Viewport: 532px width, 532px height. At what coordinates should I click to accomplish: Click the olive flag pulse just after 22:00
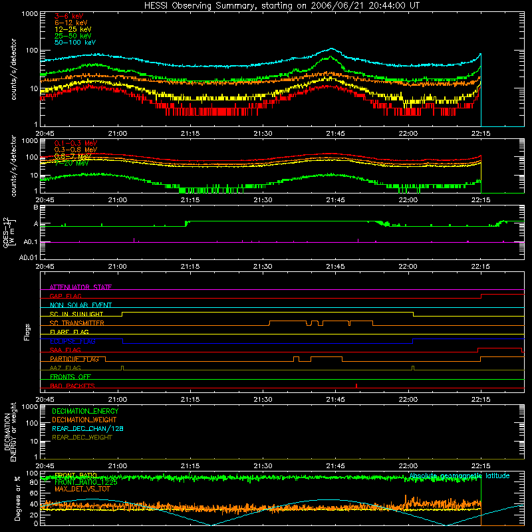click(413, 368)
